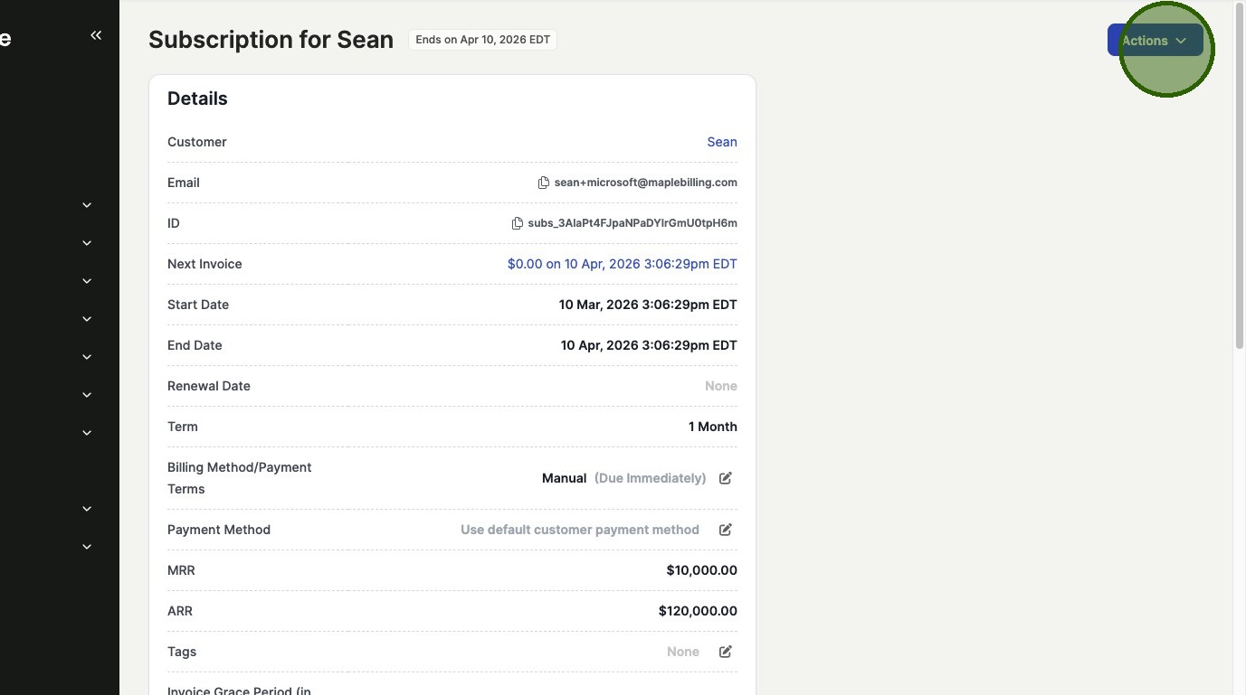1246x695 pixels.
Task: Edit the Payment Method setting
Action: pos(725,530)
